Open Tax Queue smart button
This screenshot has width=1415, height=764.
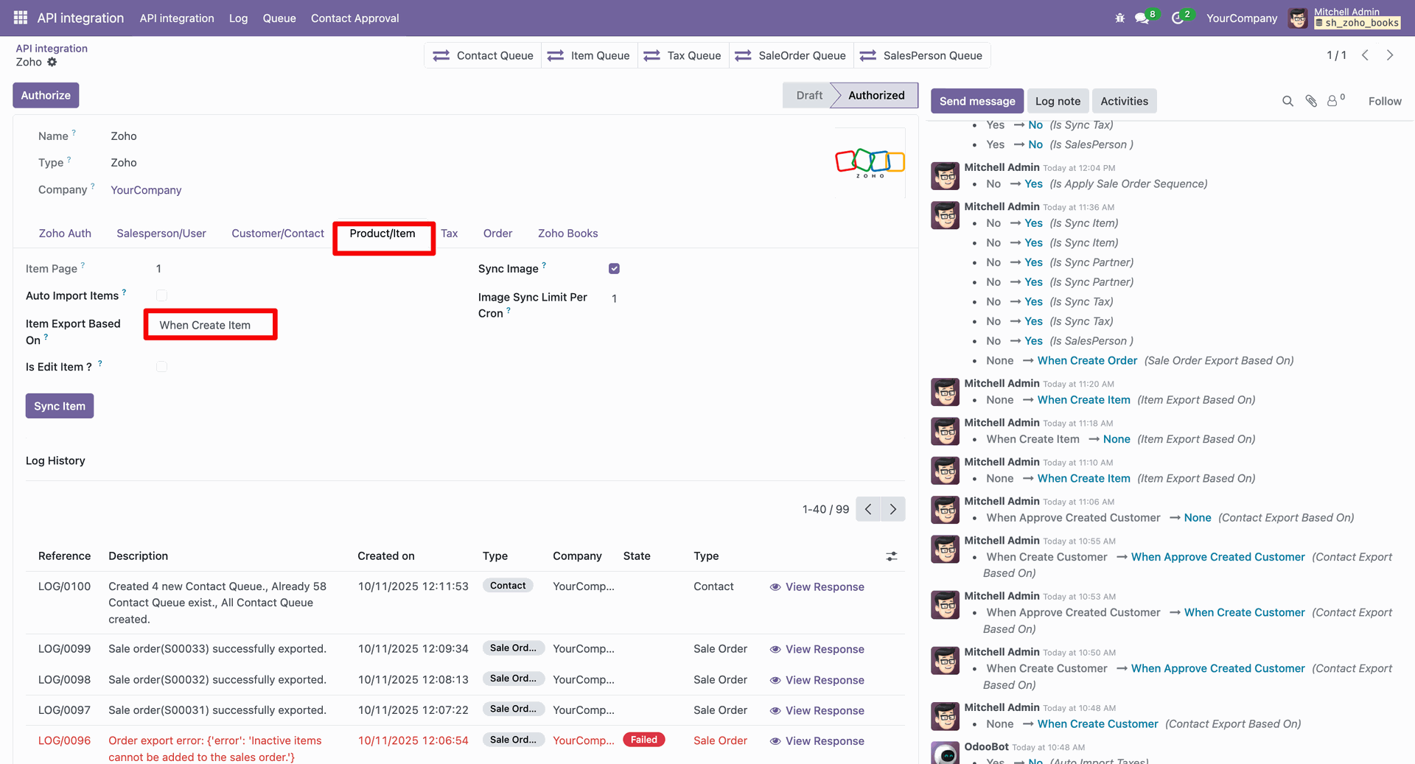click(x=682, y=55)
